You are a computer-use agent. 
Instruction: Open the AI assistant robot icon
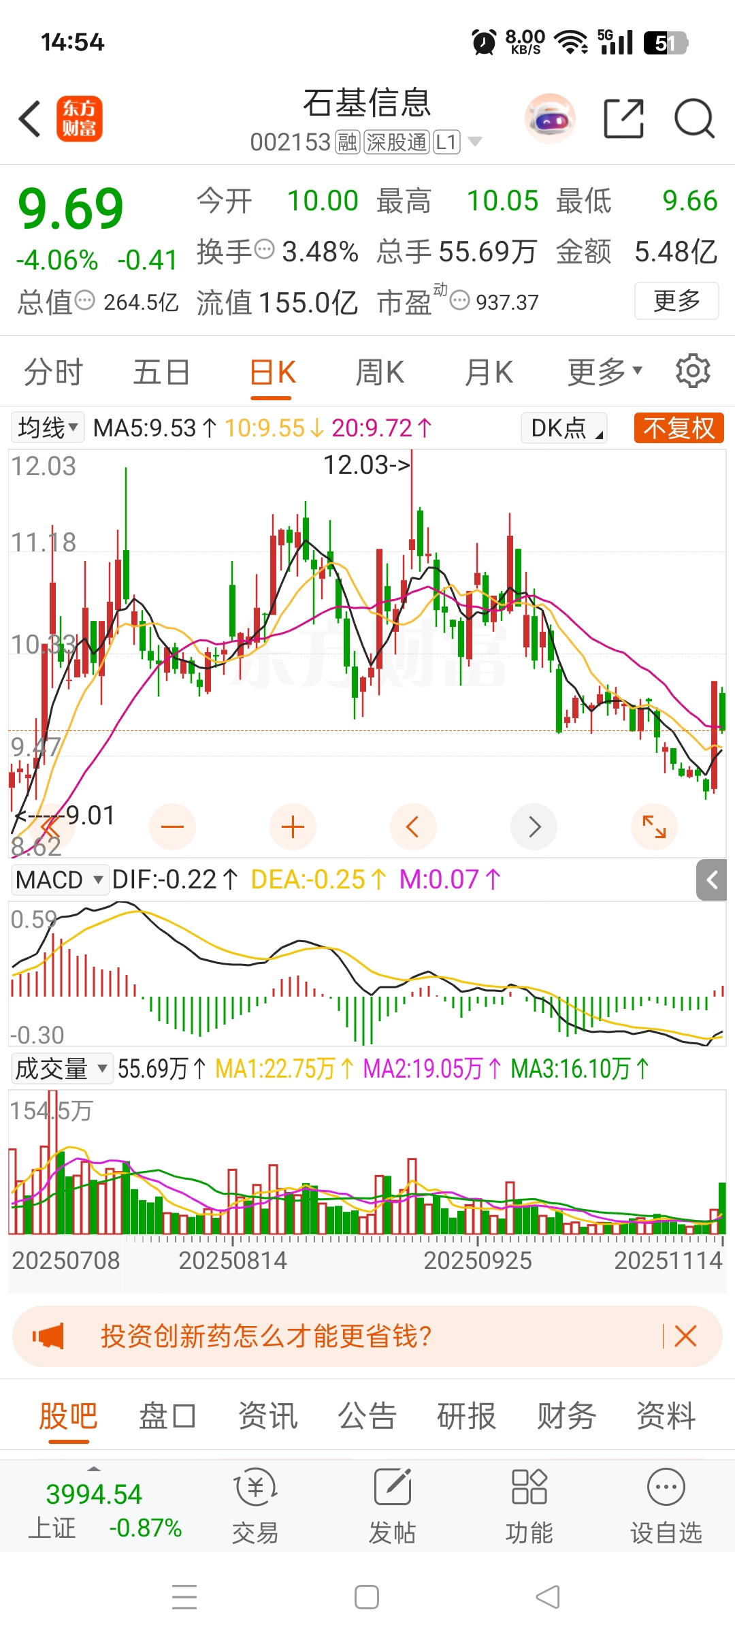point(550,118)
